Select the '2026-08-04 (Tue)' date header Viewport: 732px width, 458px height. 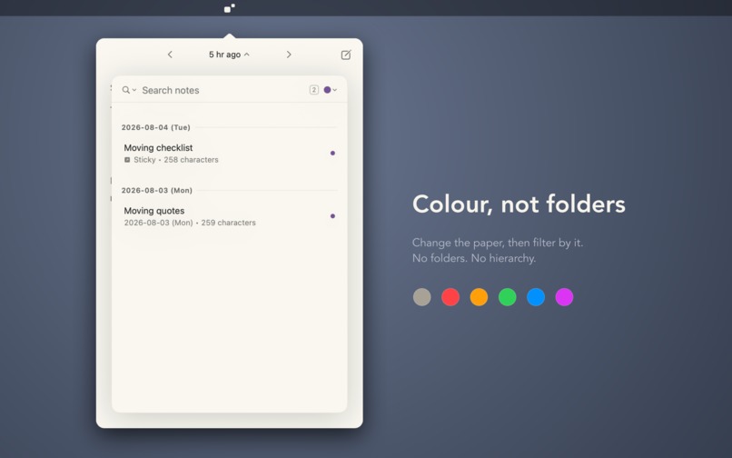(156, 127)
